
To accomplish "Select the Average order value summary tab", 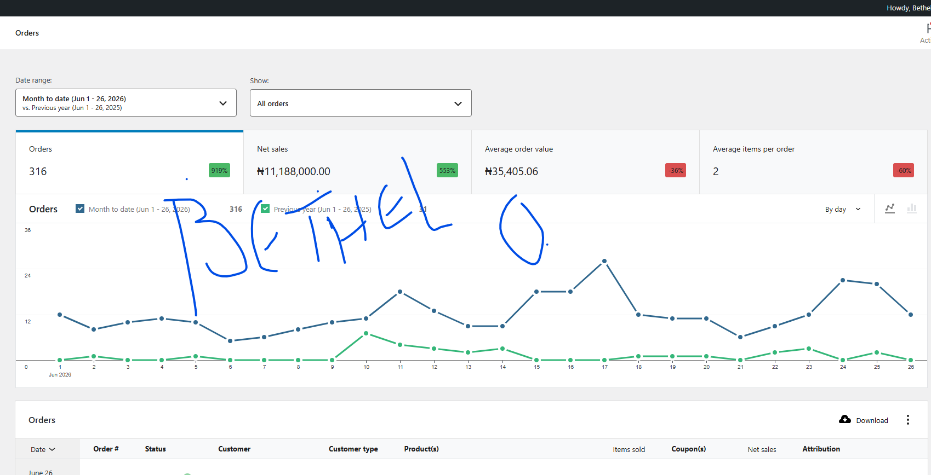I will pos(585,162).
